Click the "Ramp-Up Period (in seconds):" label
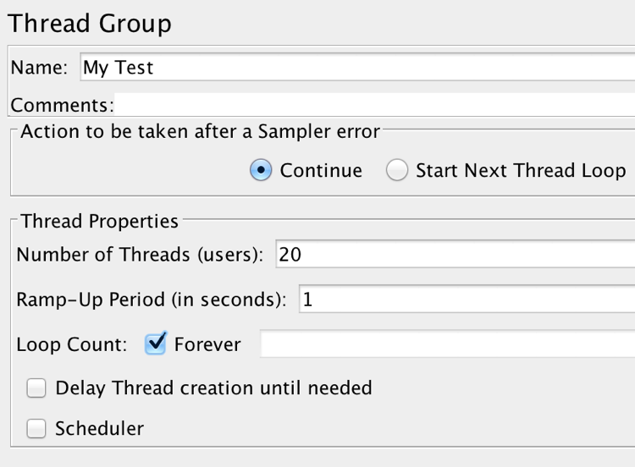Viewport: 635px width, 467px height. [152, 299]
